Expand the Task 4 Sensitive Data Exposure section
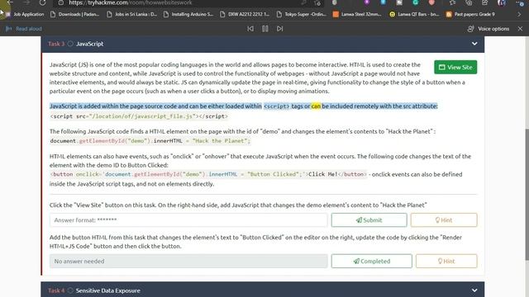This screenshot has width=529, height=297. click(x=474, y=290)
